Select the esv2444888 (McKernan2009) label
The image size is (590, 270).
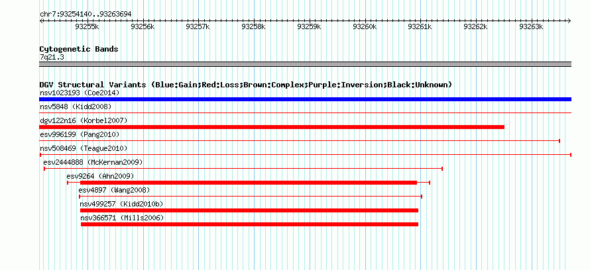(x=93, y=162)
